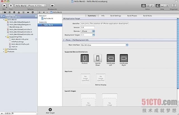Image resolution: width=179 pixels, height=115 pixels.
Task: Click the Stop button in toolbar
Action: click(x=11, y=6)
